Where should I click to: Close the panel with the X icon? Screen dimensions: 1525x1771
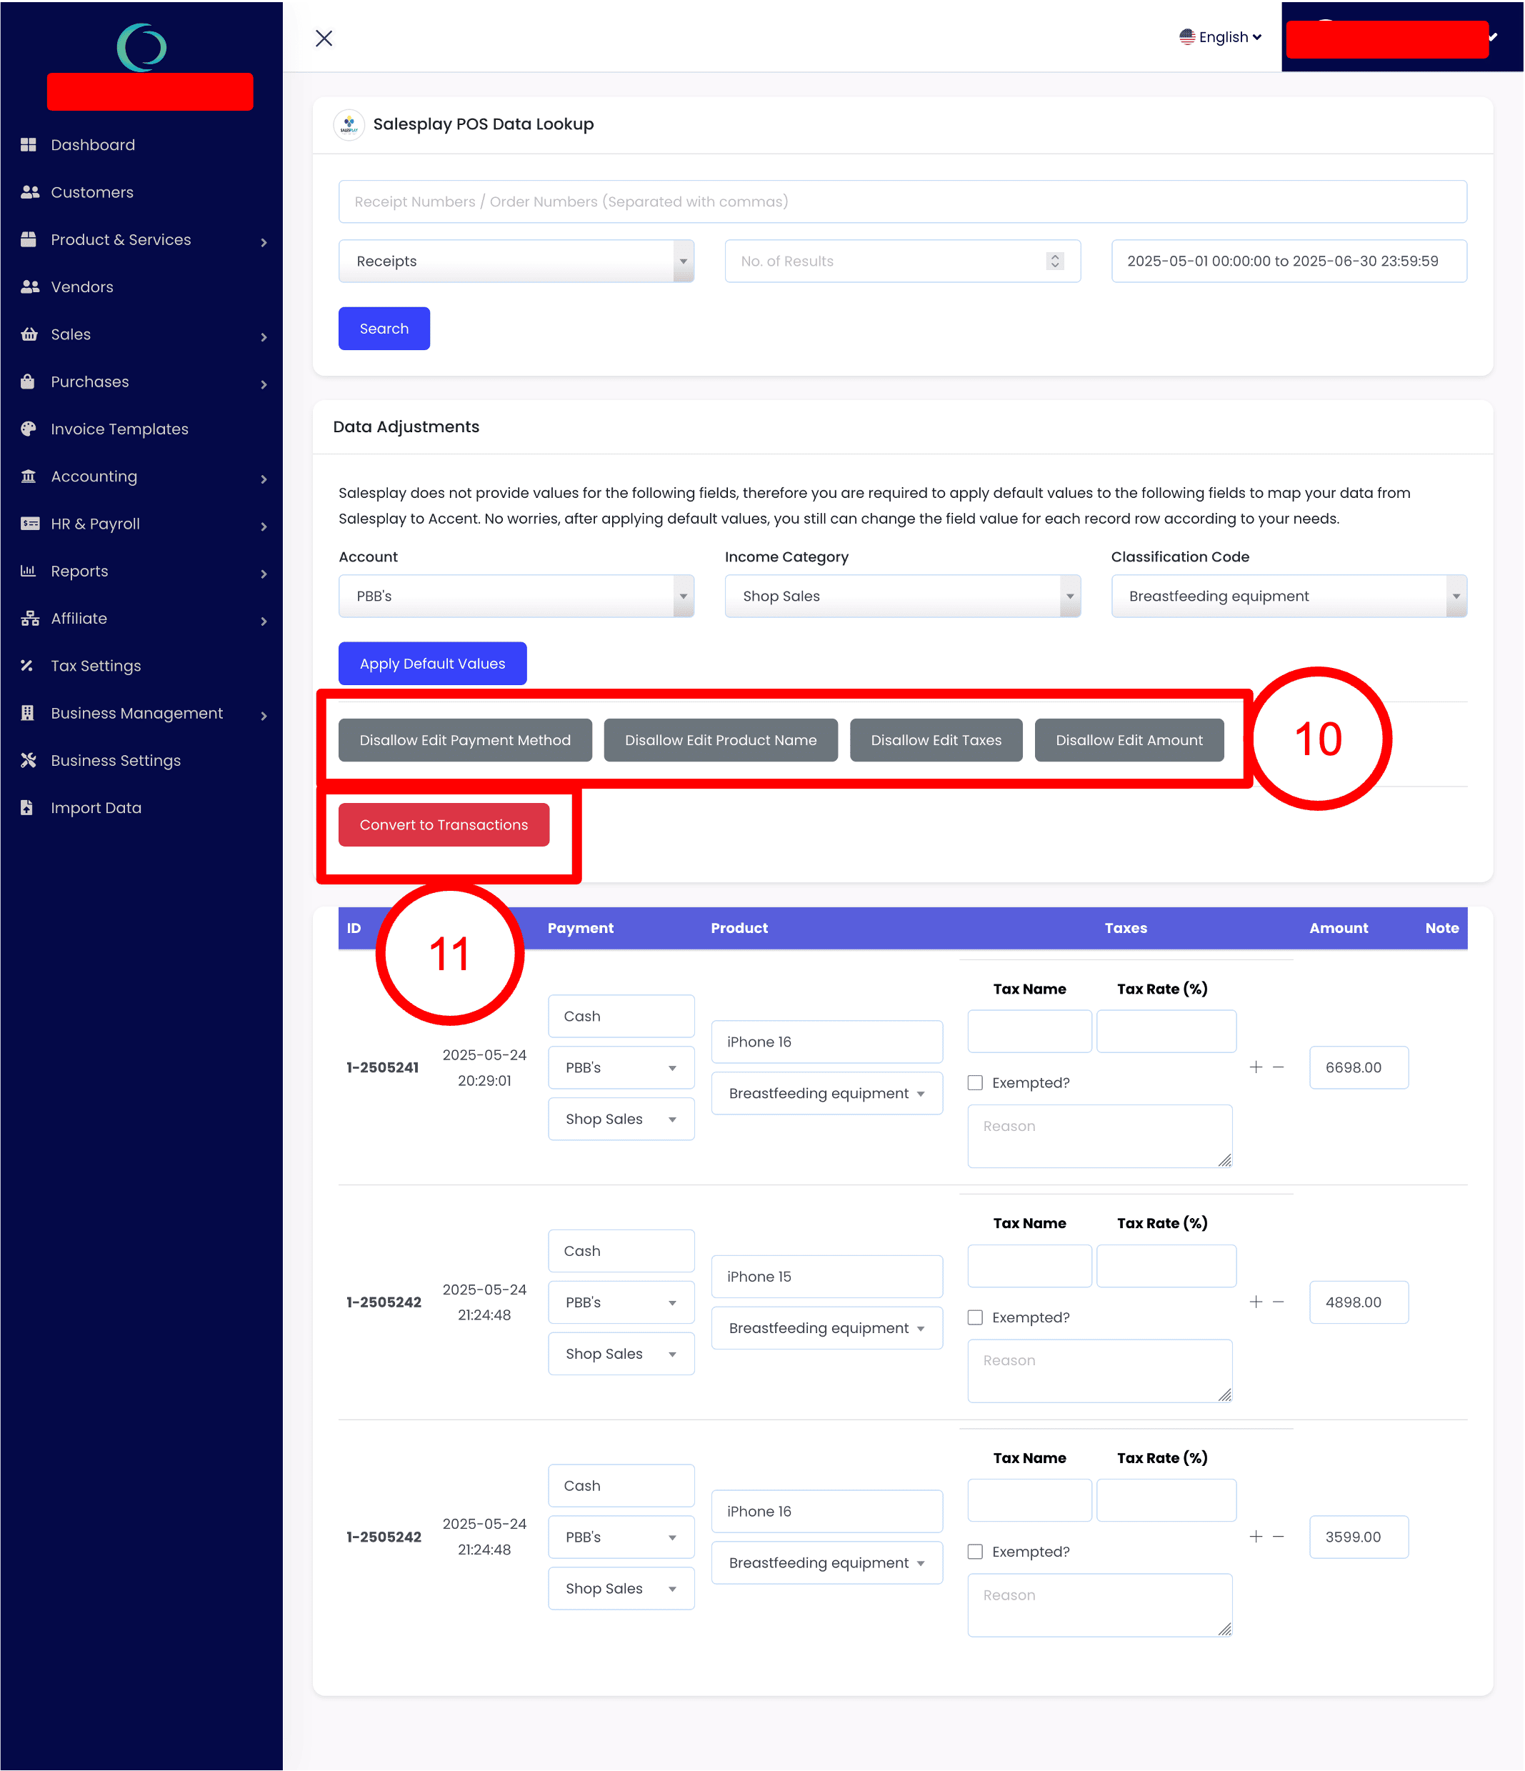tap(324, 38)
